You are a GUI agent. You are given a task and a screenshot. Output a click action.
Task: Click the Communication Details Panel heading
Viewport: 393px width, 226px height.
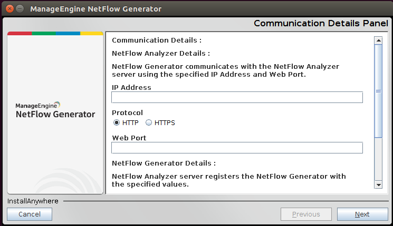coord(321,23)
